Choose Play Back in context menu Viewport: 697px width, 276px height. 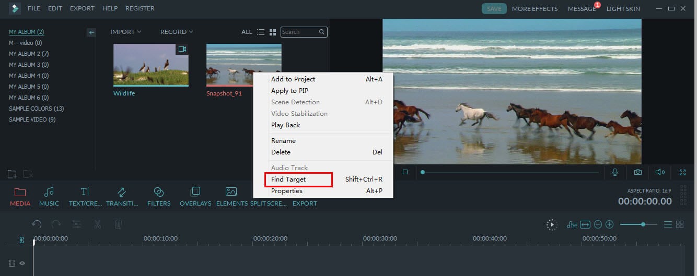click(x=323, y=125)
